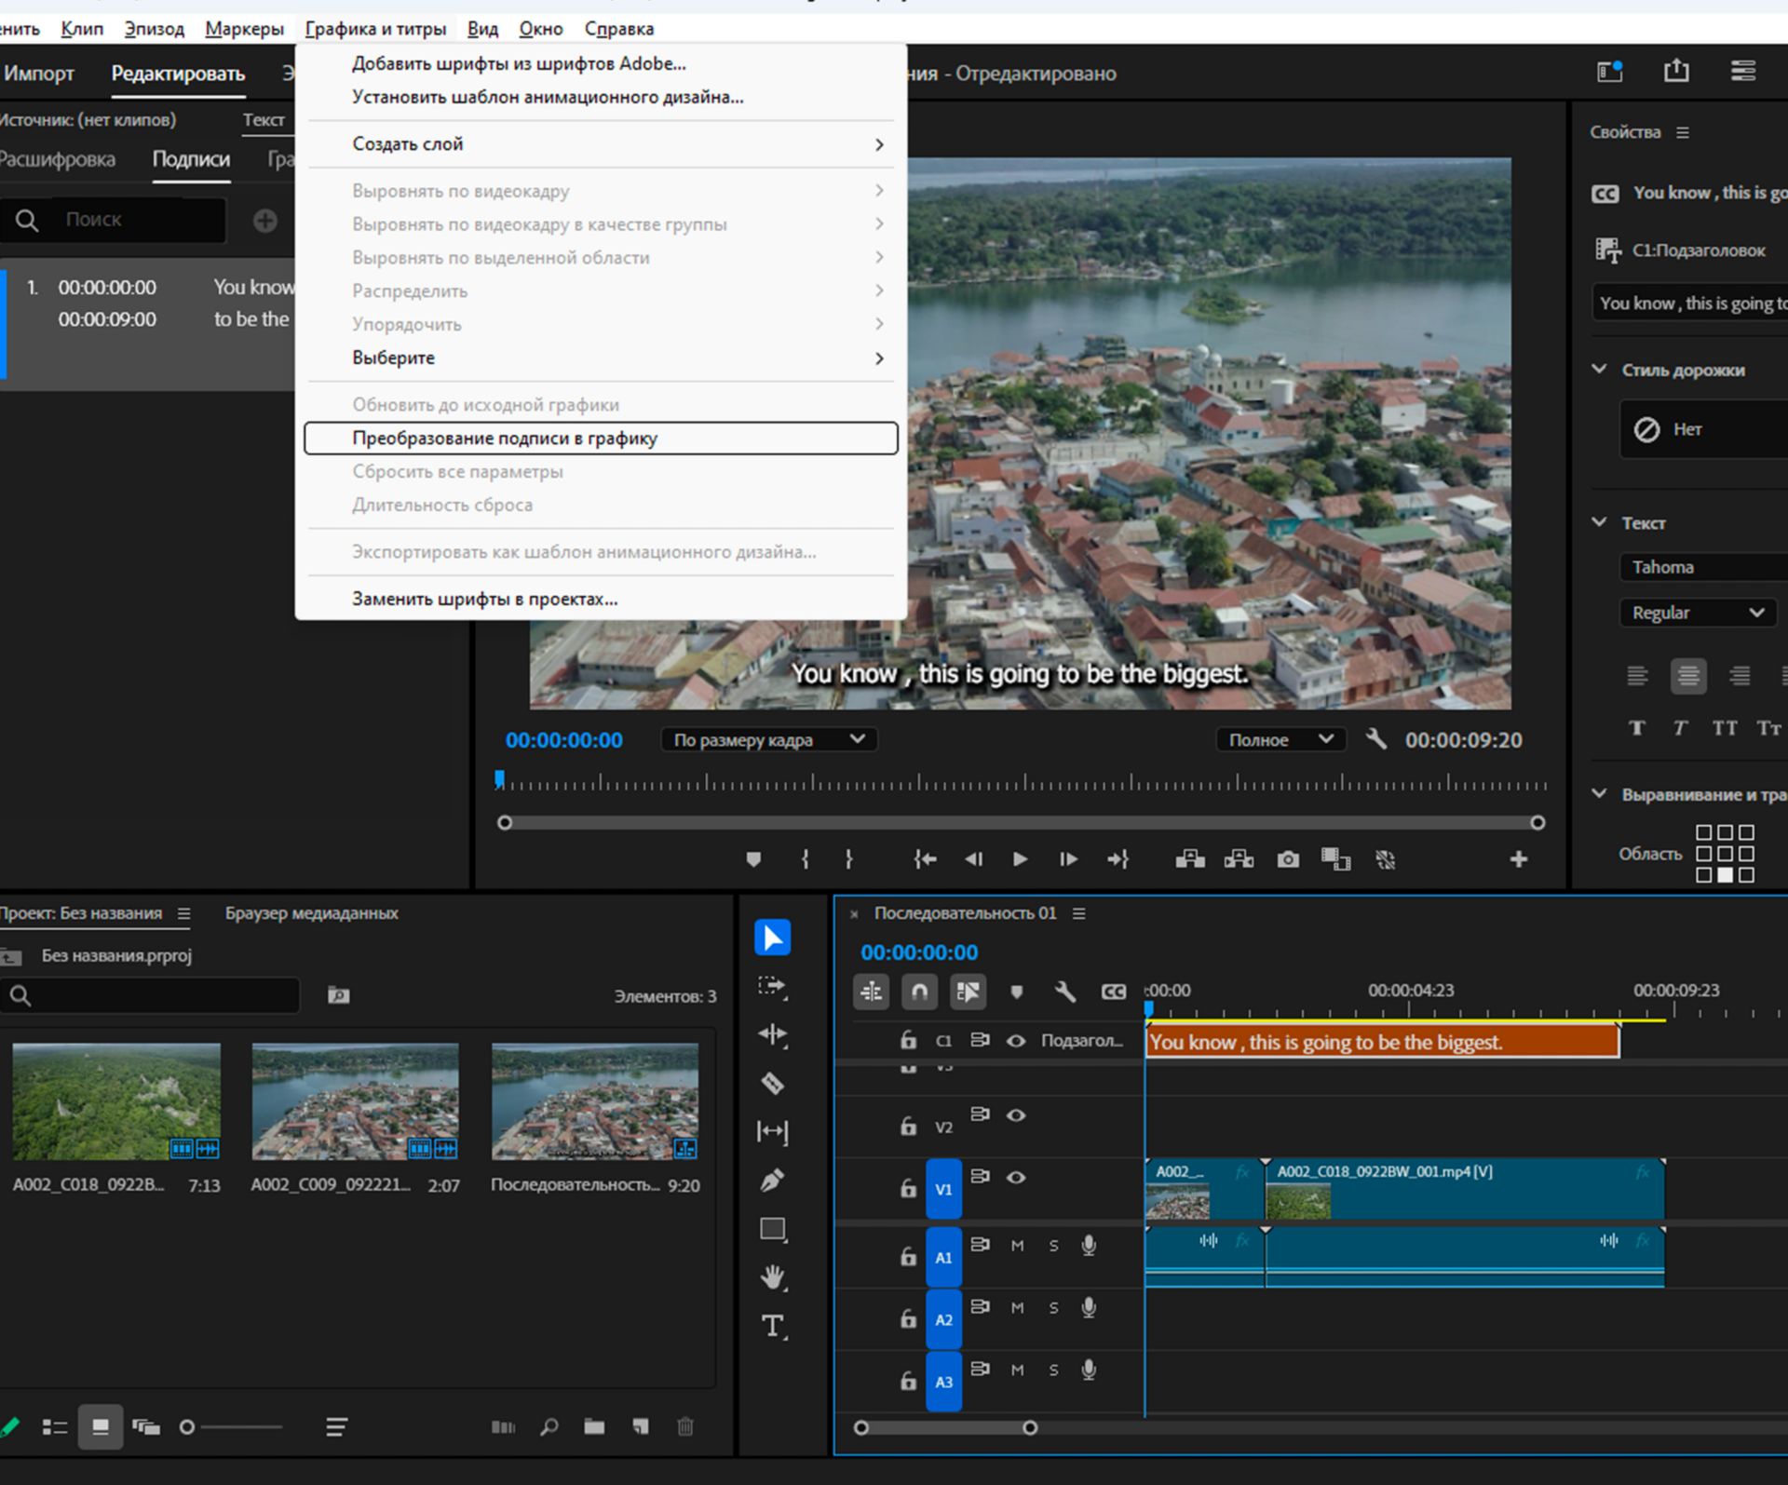Play the sequence in Program Monitor

(1020, 859)
